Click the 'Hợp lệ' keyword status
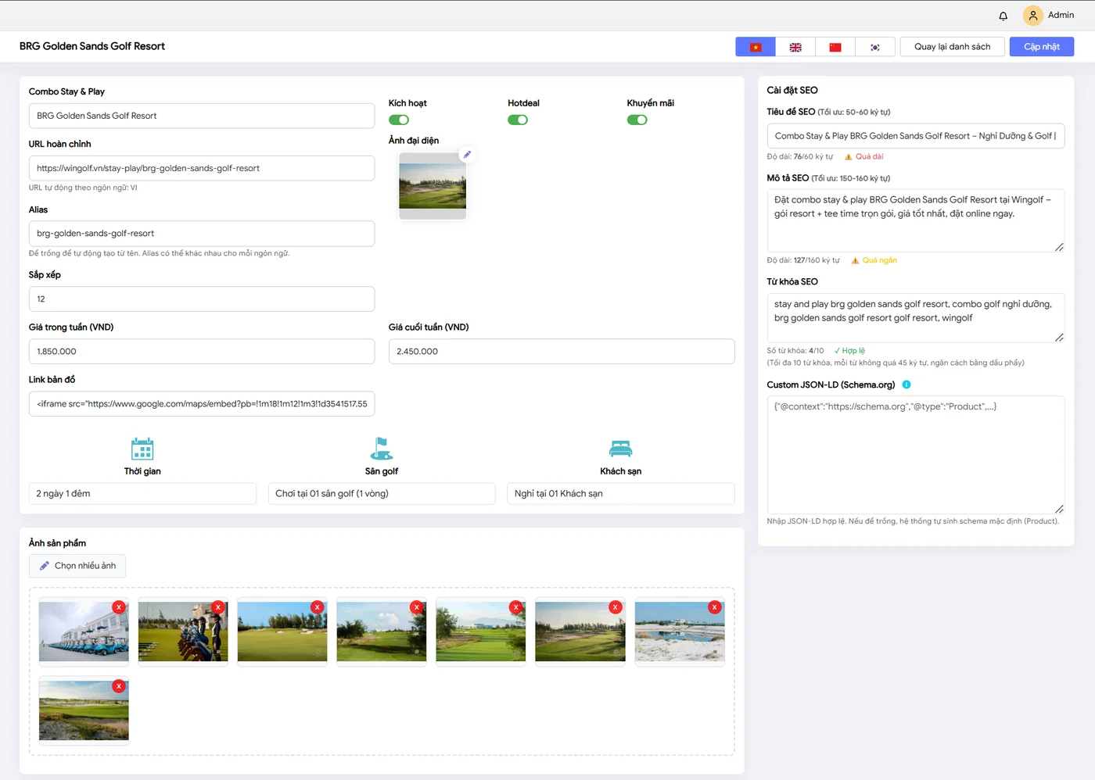1095x780 pixels. point(849,351)
